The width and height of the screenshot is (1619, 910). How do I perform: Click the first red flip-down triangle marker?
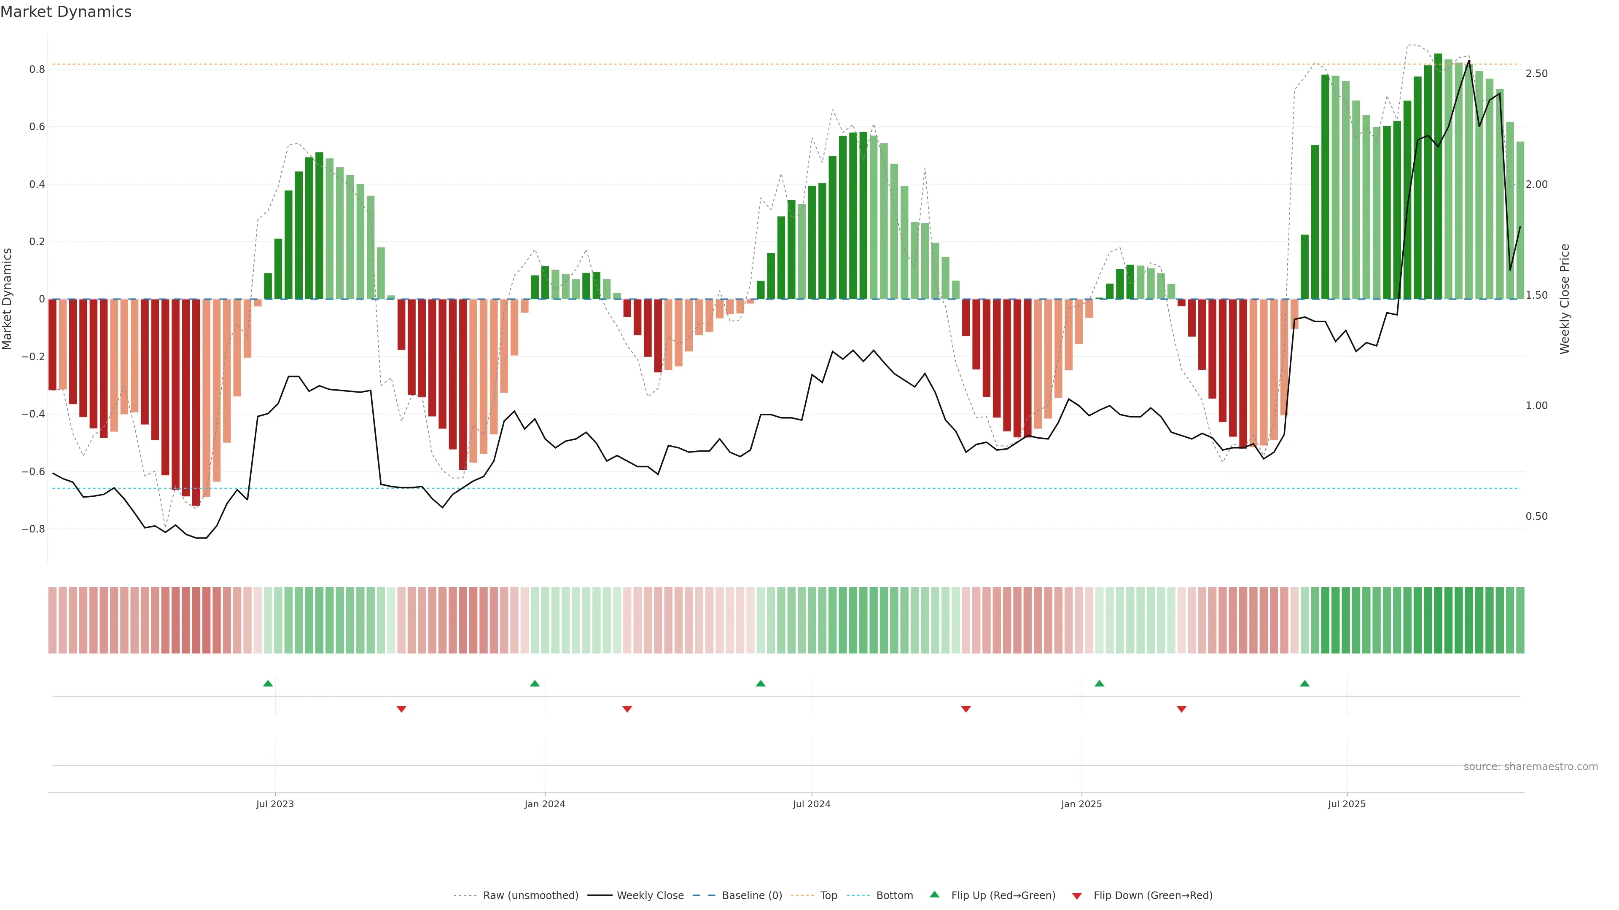click(x=402, y=709)
